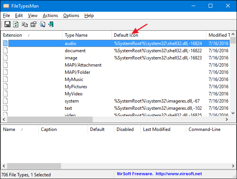Image resolution: width=237 pixels, height=179 pixels.
Task: Sort by the Extension column header
Action: (x=12, y=35)
